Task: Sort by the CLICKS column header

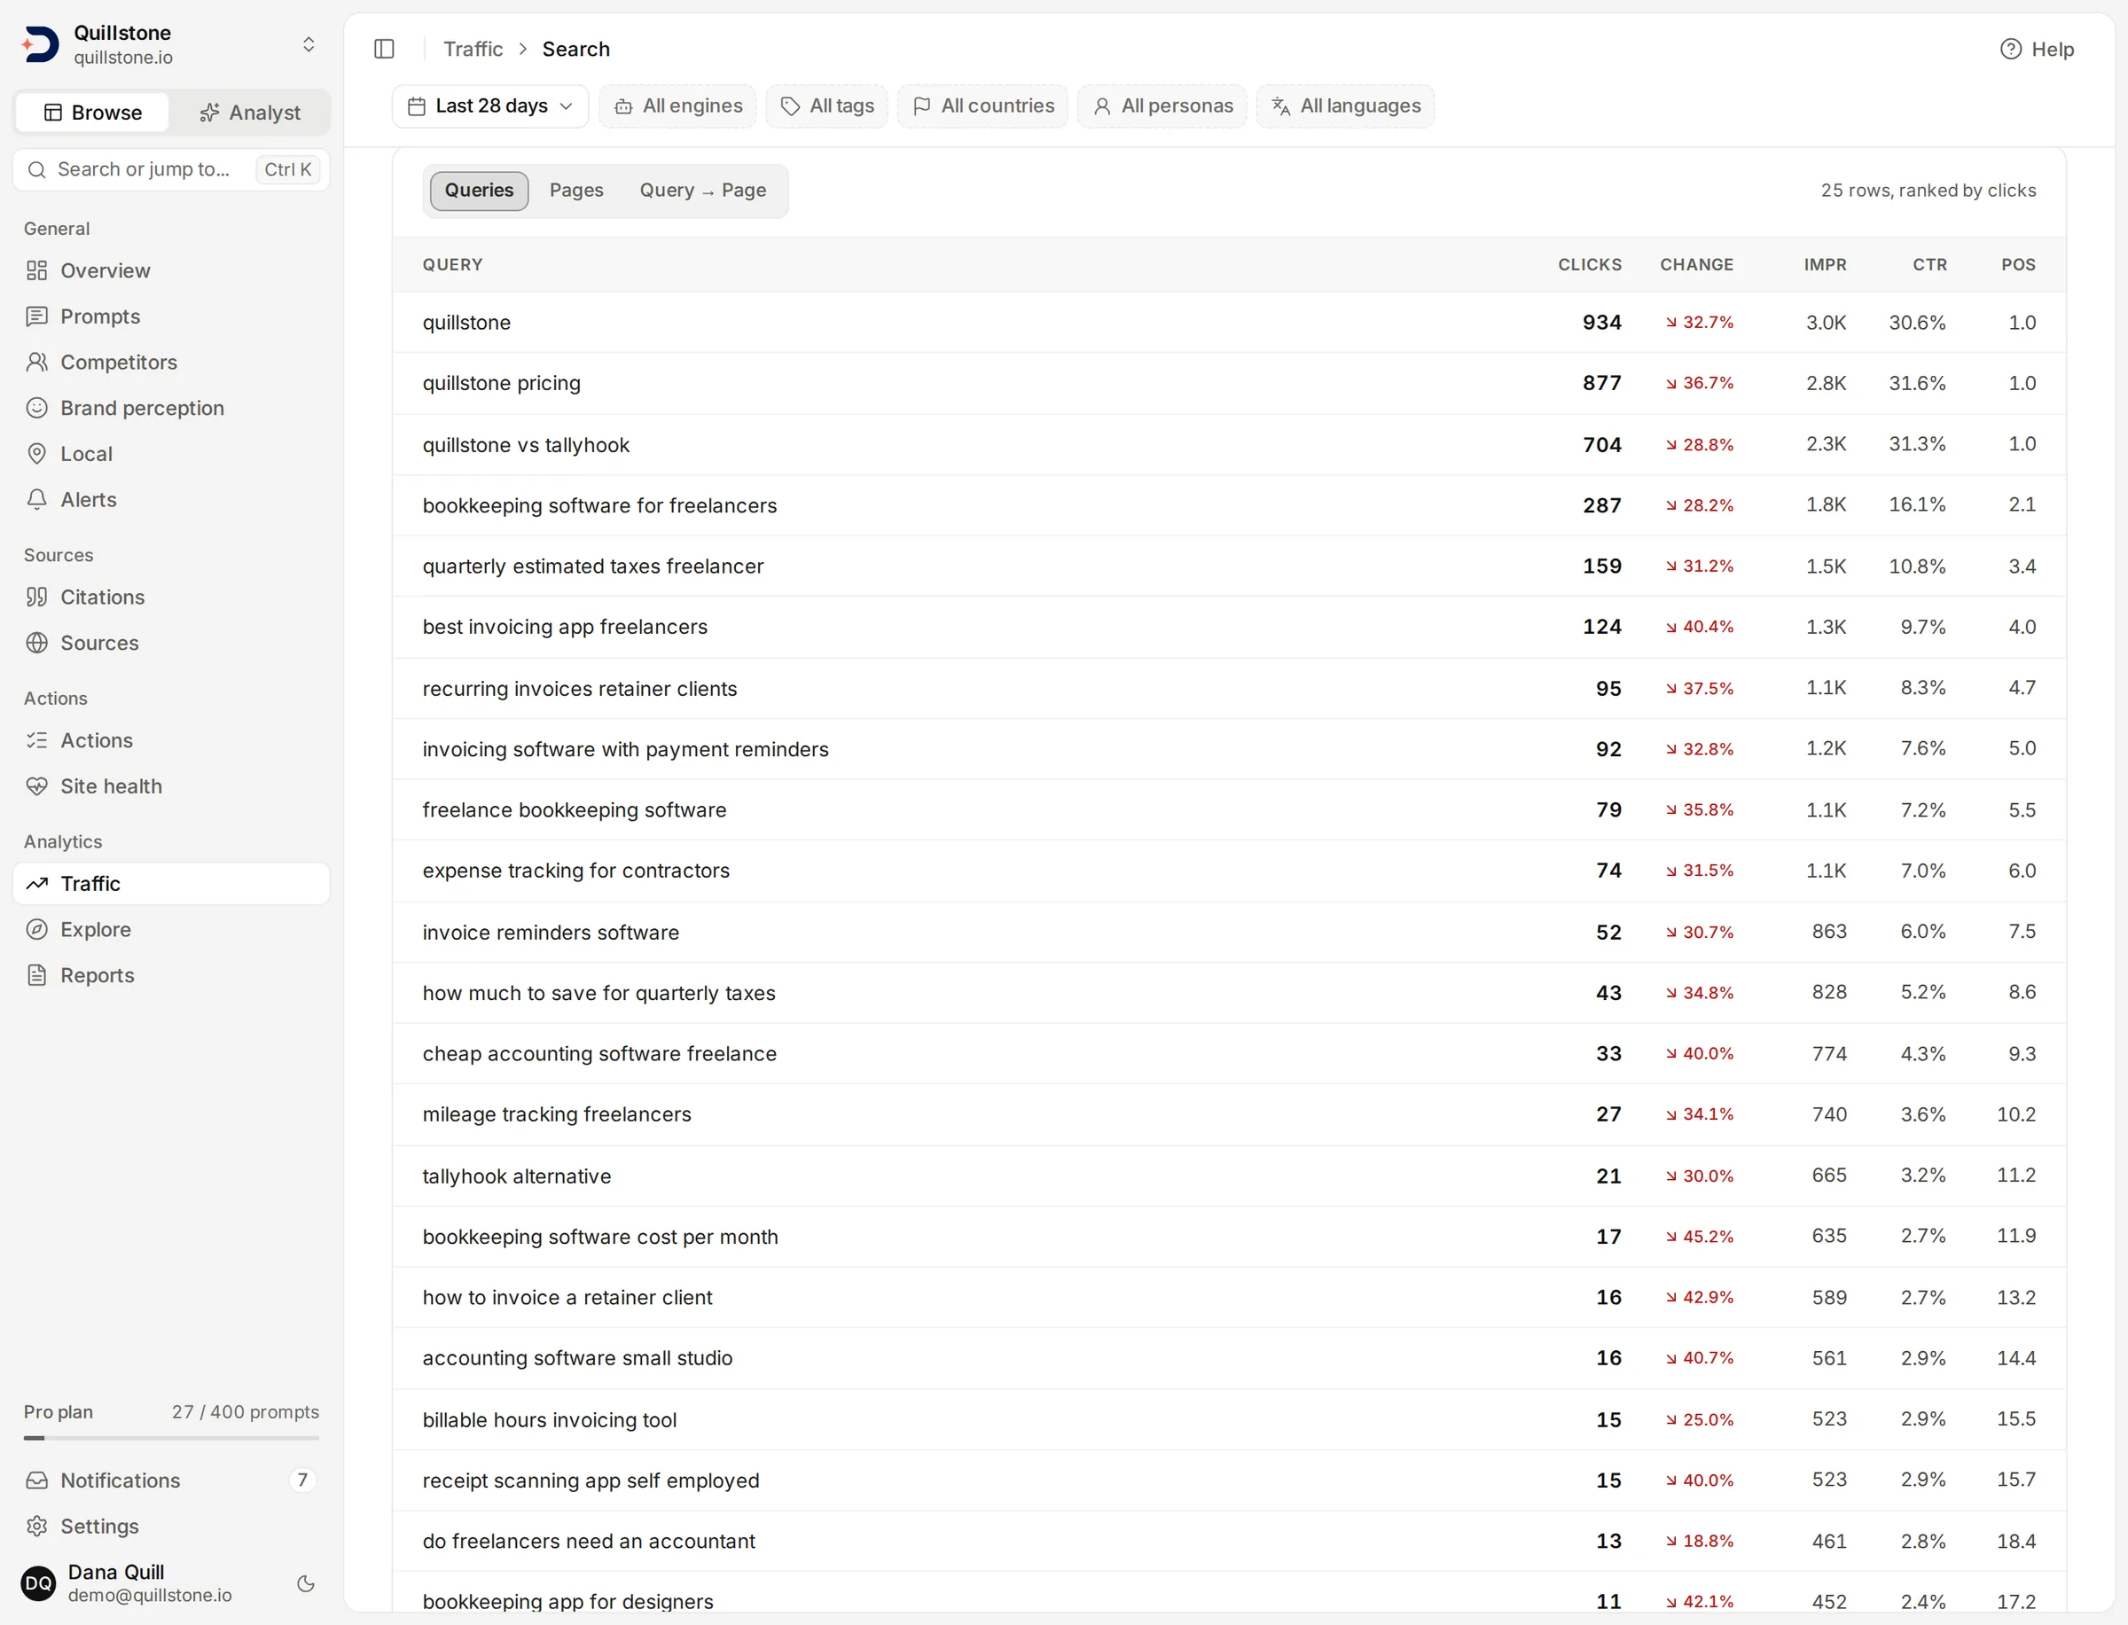Action: (1589, 265)
